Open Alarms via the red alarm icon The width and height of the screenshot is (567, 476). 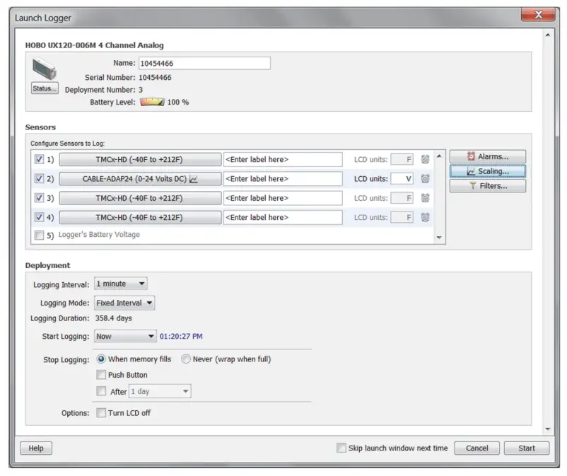pyautogui.click(x=472, y=156)
